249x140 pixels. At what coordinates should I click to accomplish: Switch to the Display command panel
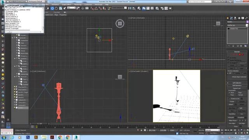pos(243,18)
